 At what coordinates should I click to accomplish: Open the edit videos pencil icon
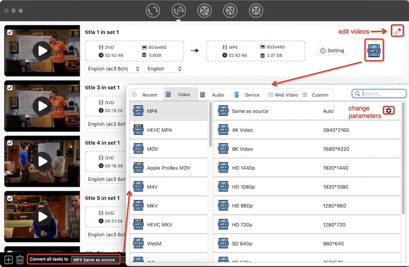point(397,31)
